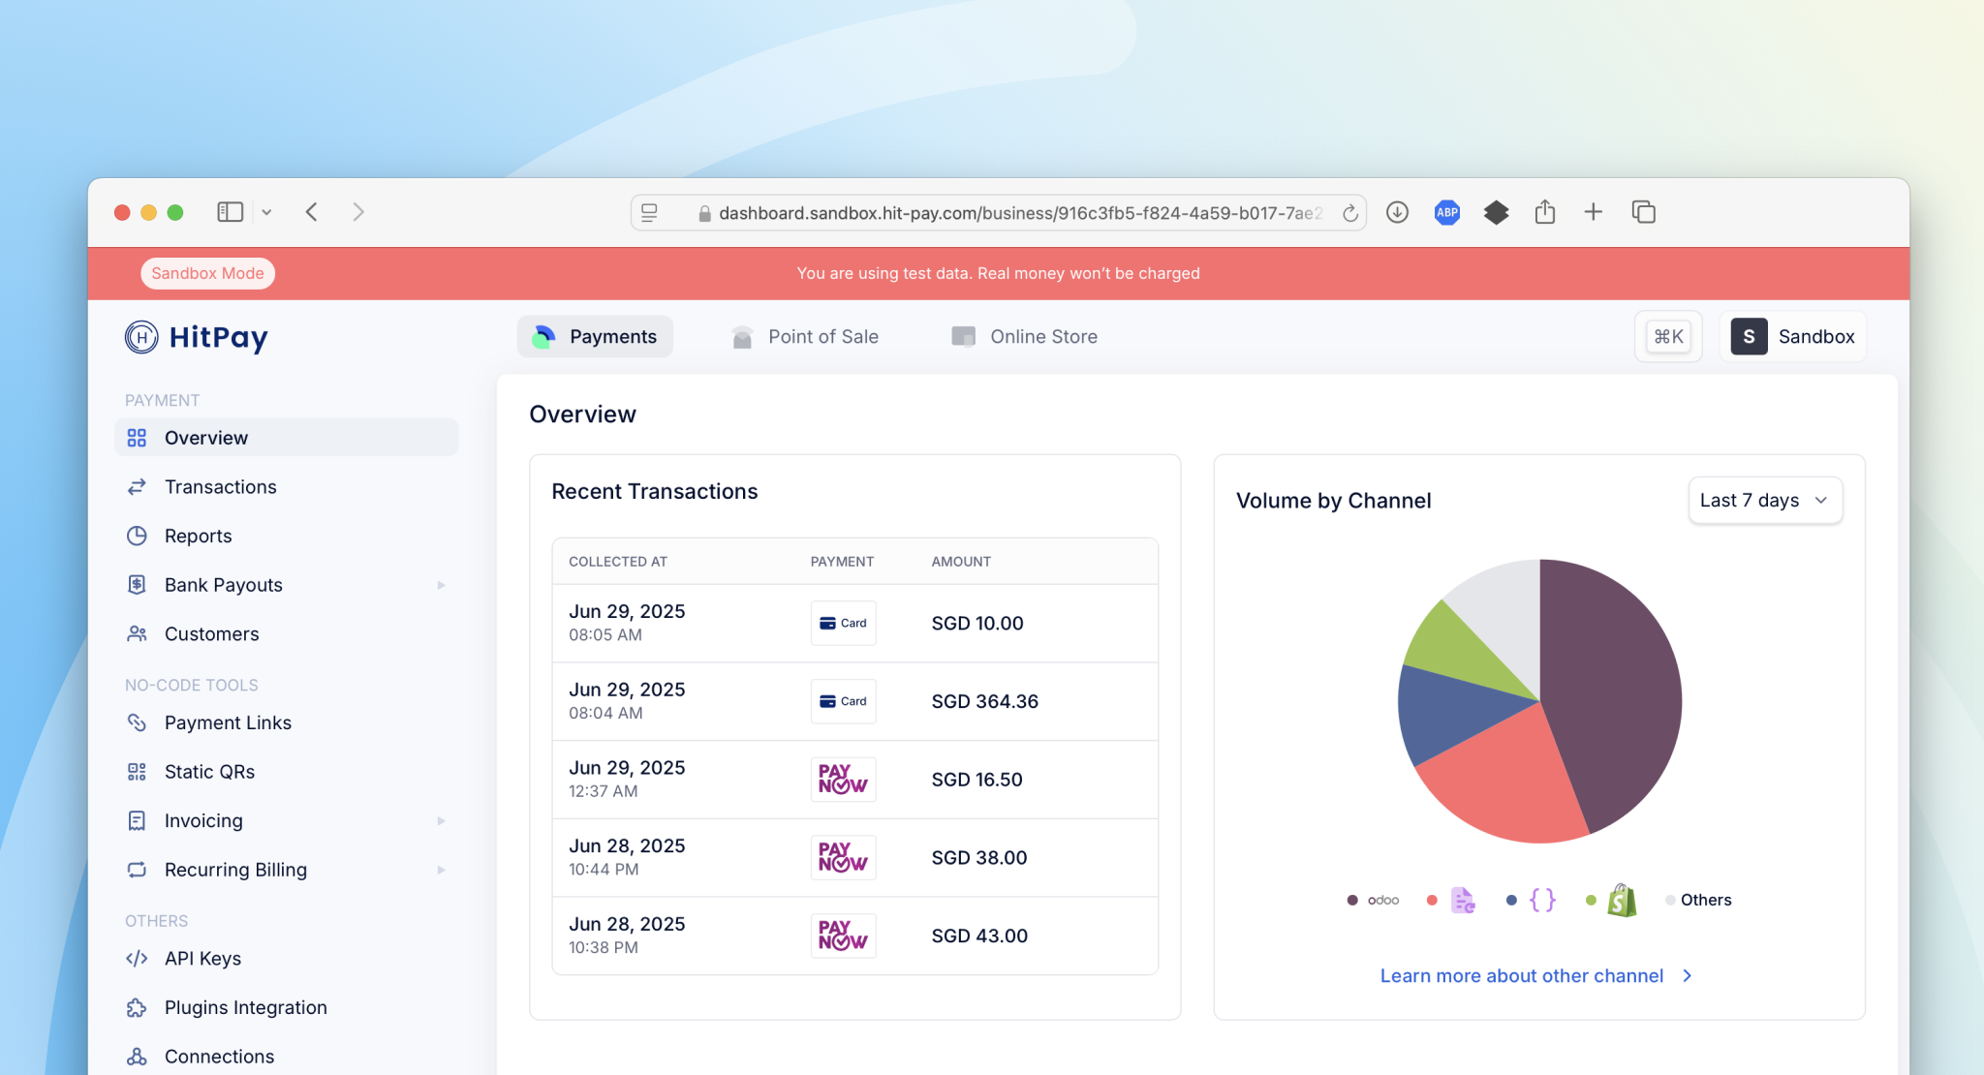Click the Card badge for SGD 364.36
Viewport: 1984px width, 1075px height.
coord(844,702)
